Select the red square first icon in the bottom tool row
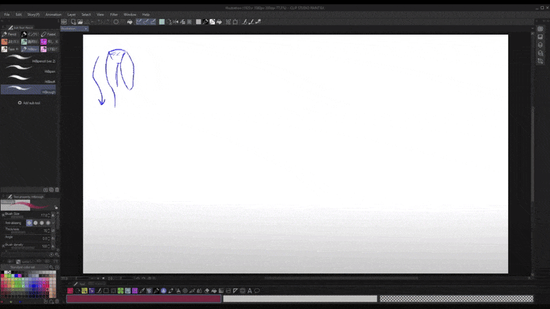Viewport: 550px width, 309px height. 70,290
